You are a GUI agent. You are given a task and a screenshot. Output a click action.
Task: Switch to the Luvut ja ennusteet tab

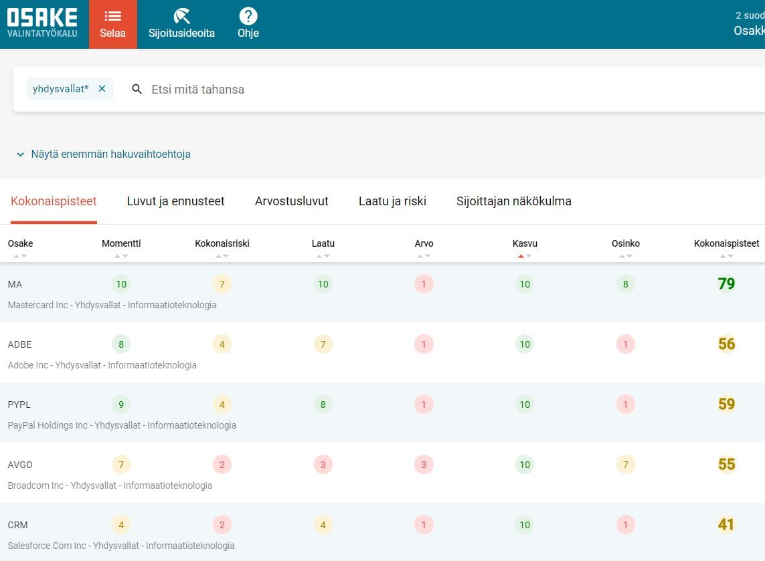click(175, 201)
